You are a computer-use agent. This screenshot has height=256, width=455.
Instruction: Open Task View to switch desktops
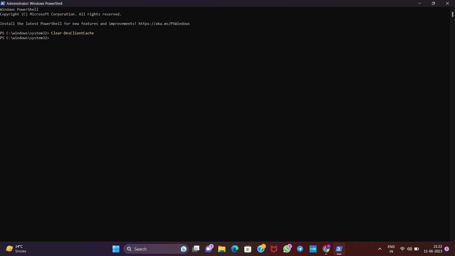(x=196, y=249)
